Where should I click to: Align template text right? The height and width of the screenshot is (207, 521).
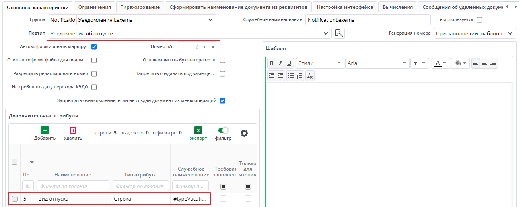[x=493, y=63]
